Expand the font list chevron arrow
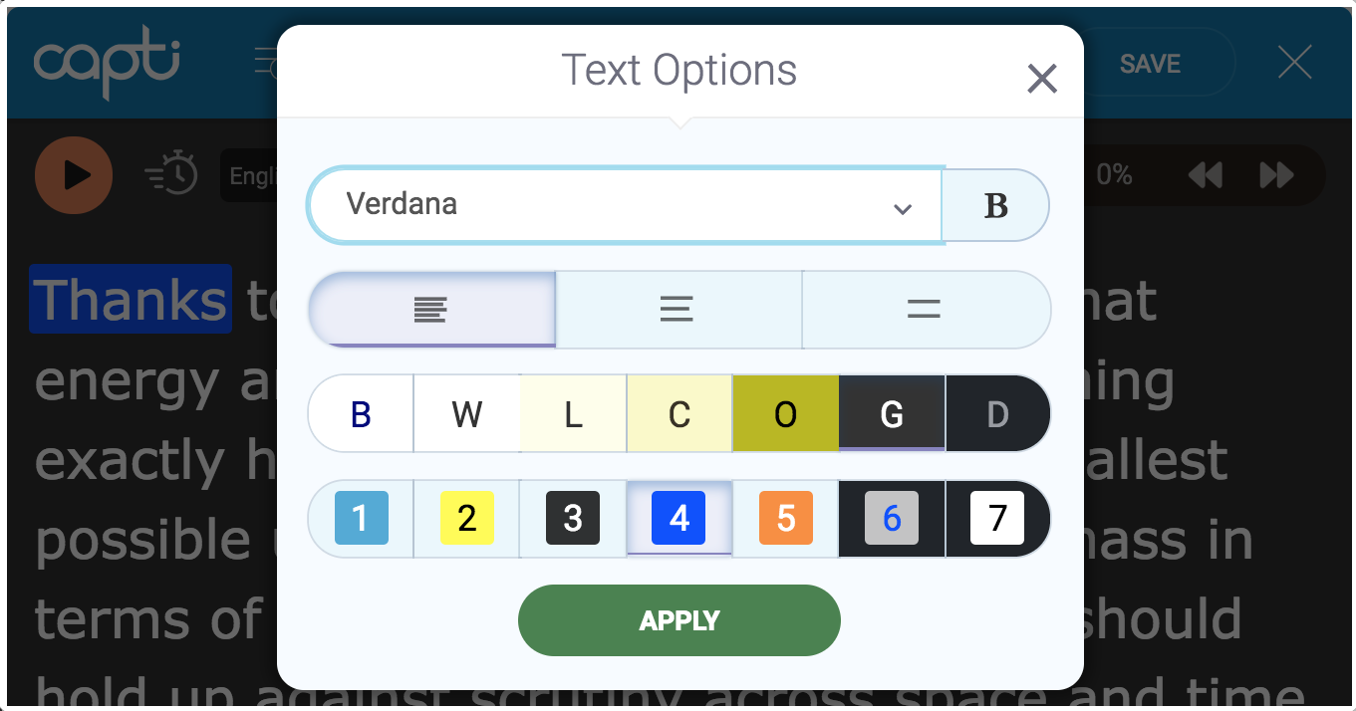Viewport: 1356px width, 711px height. [903, 209]
